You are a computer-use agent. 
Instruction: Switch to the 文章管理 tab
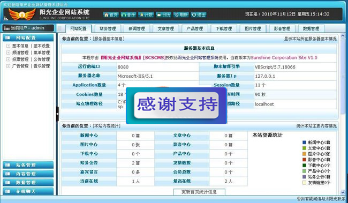point(166,28)
